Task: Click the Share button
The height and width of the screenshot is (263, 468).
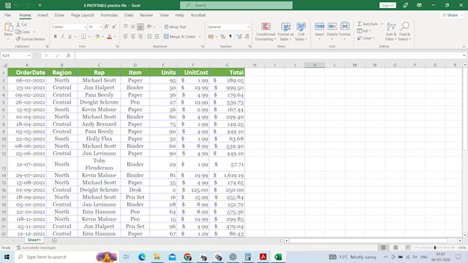Action: (452, 15)
